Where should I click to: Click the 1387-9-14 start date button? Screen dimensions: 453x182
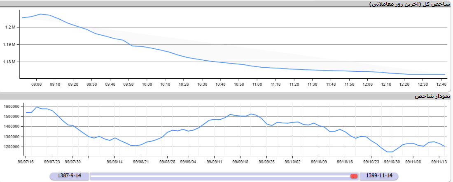pos(70,176)
